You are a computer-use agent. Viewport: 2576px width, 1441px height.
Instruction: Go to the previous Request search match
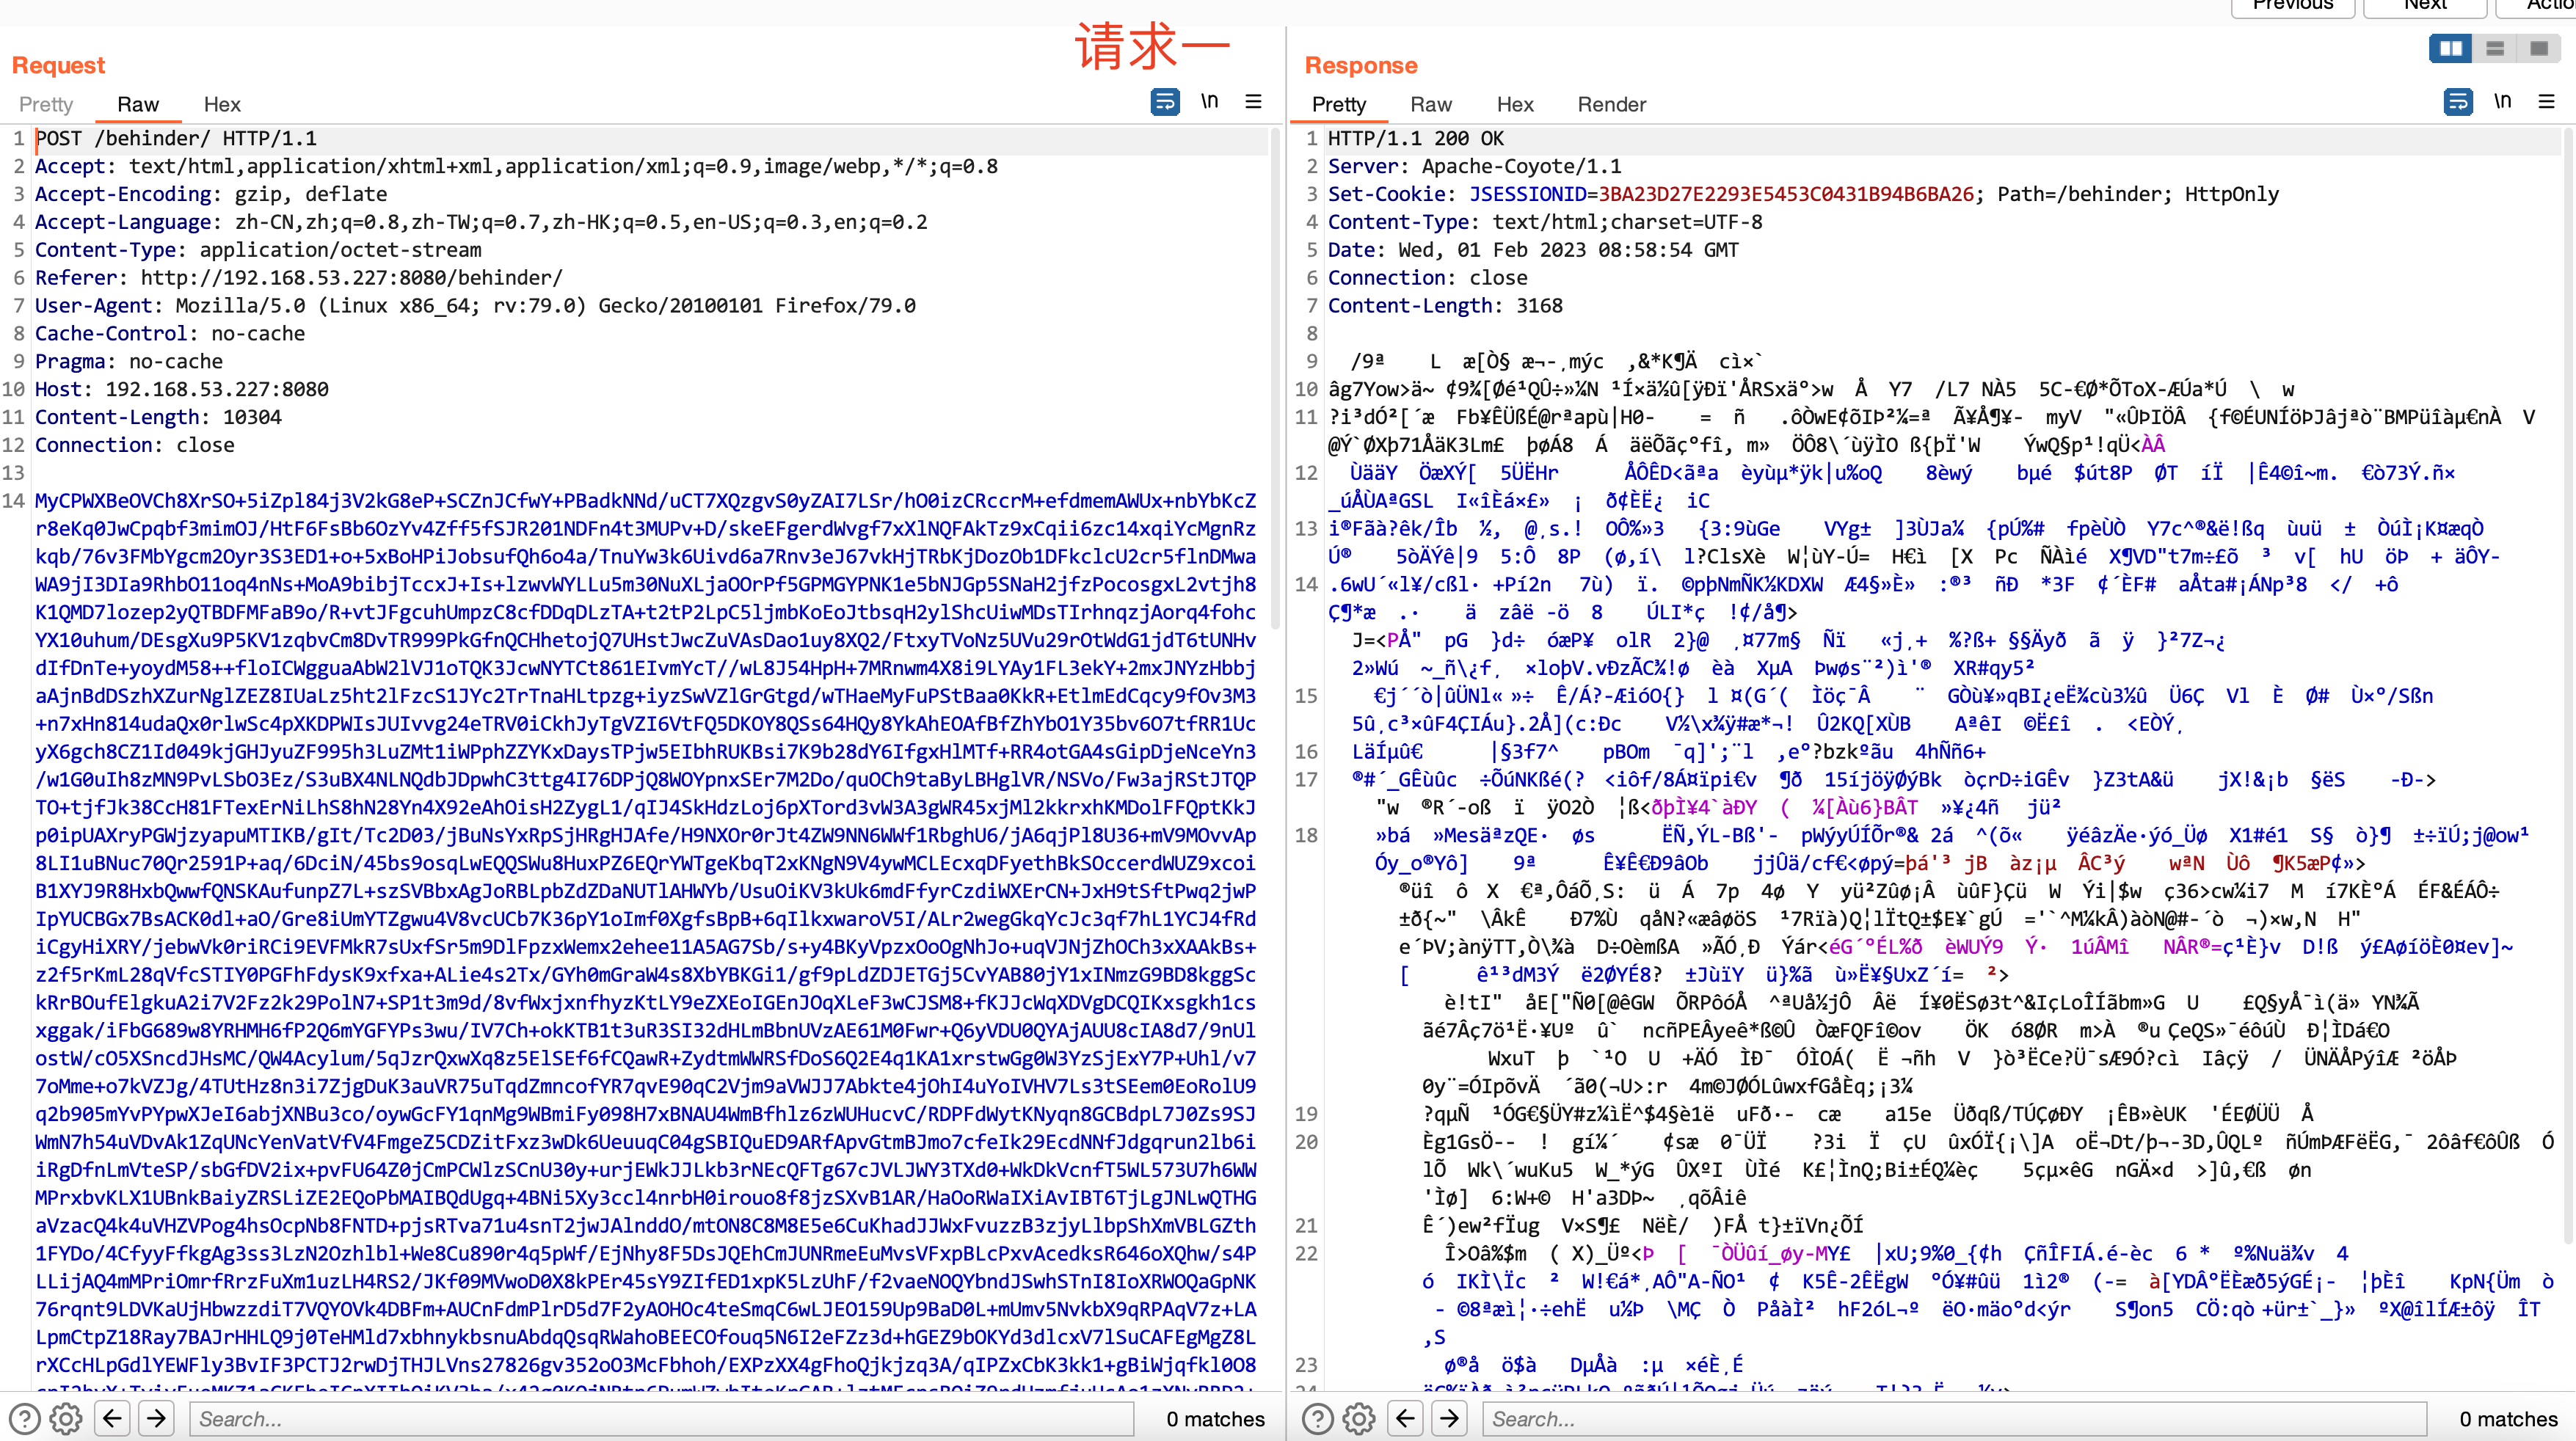click(112, 1418)
